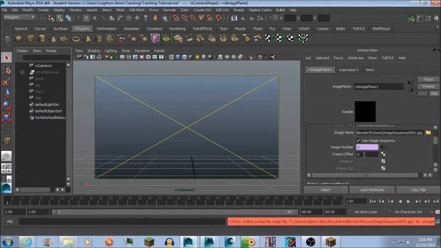The image size is (441, 248).
Task: Click the time range slider bar
Action: (174, 211)
